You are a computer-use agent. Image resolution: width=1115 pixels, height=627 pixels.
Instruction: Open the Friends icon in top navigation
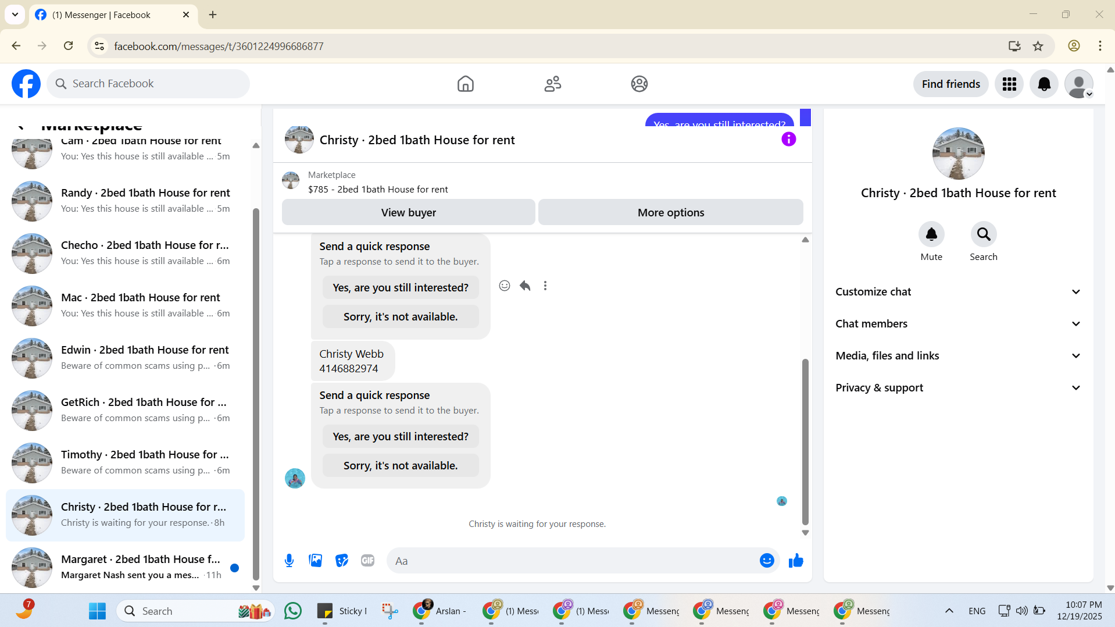552,84
